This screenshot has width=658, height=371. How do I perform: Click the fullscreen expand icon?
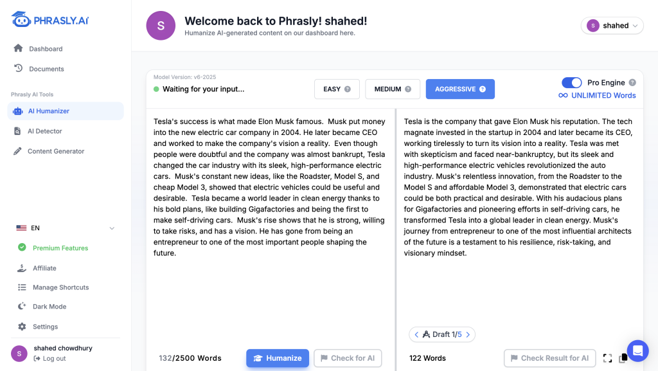[x=607, y=358]
